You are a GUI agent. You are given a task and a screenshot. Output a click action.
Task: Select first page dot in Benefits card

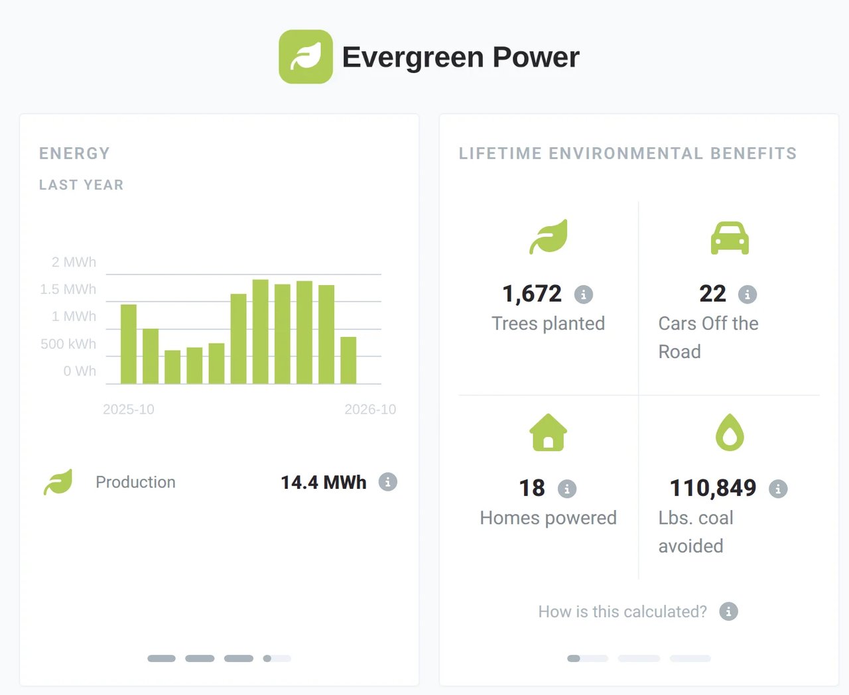tap(588, 659)
